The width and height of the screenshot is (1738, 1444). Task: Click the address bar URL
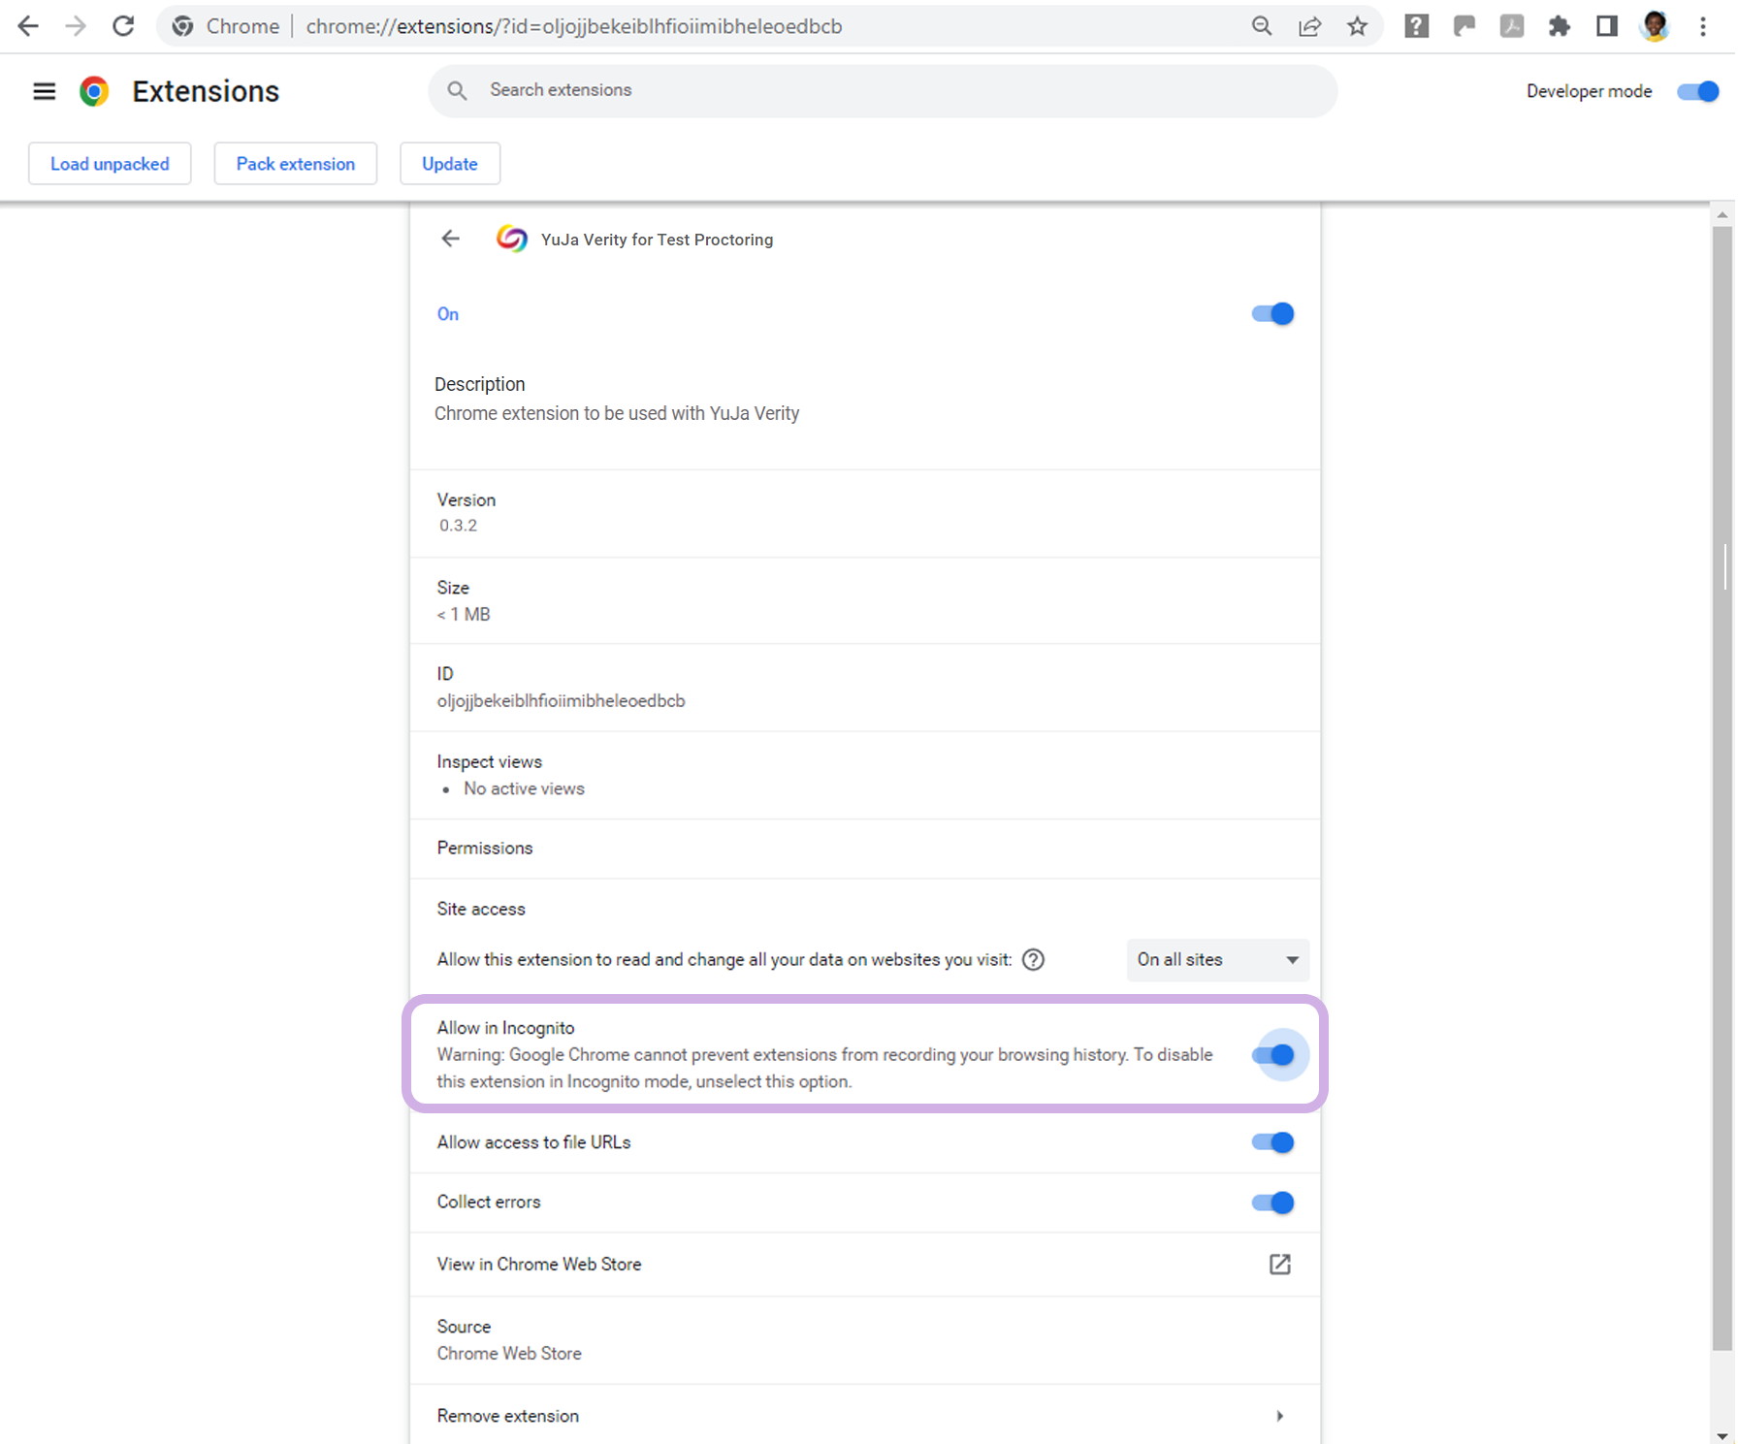(x=574, y=26)
